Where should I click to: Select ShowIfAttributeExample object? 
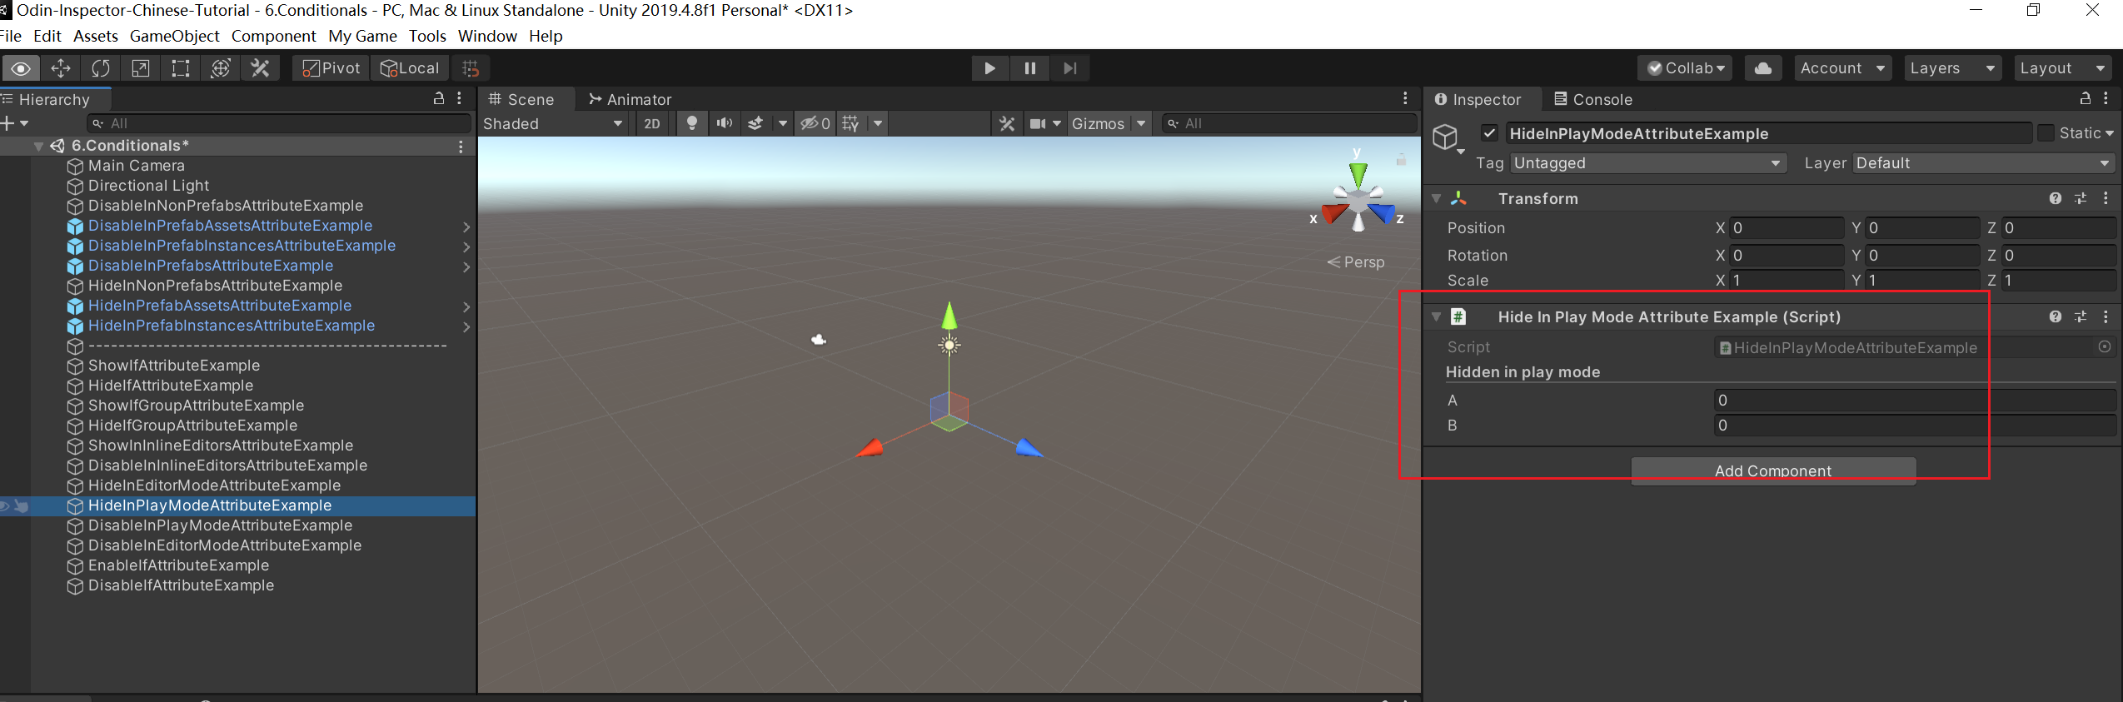[174, 366]
